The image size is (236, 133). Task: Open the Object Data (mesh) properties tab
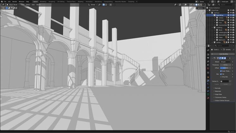[x=208, y=94]
